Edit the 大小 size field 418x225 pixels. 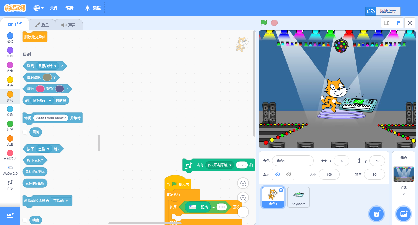pos(329,174)
